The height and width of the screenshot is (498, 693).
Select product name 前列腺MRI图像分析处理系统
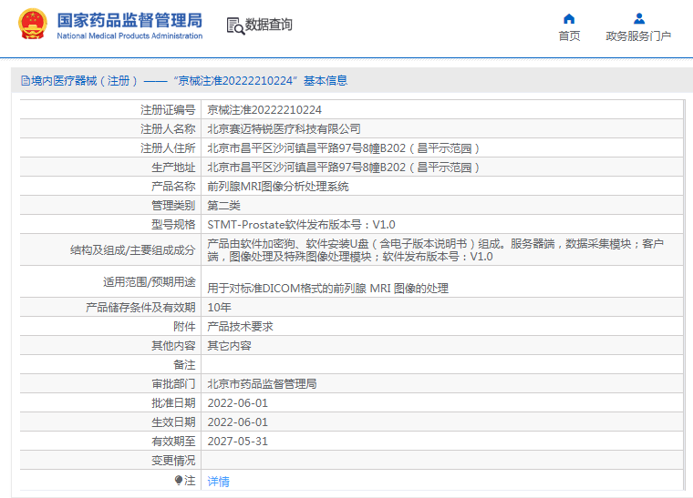click(278, 187)
